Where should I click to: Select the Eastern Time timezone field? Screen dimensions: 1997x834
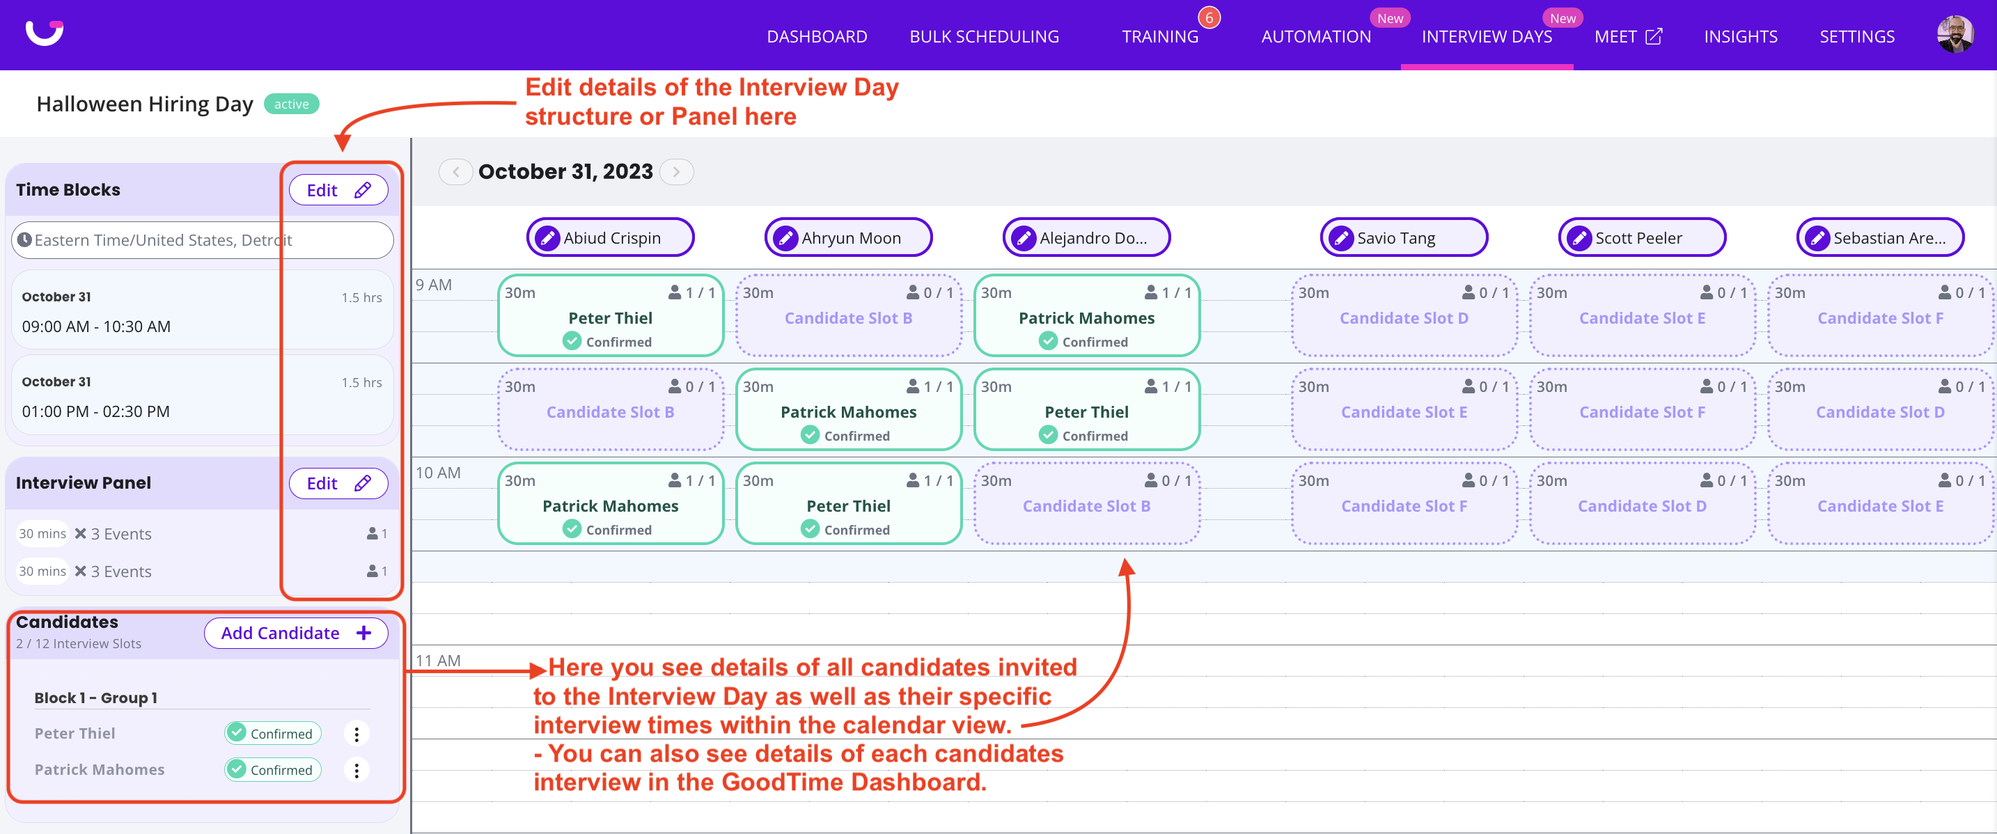[x=201, y=239]
